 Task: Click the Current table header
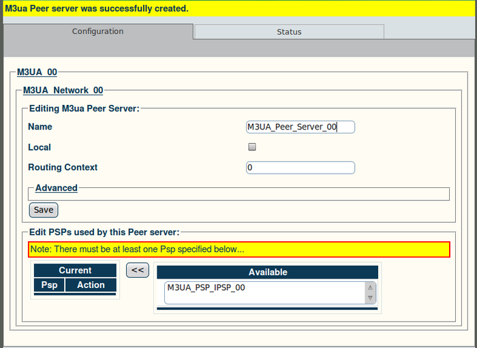tap(75, 270)
